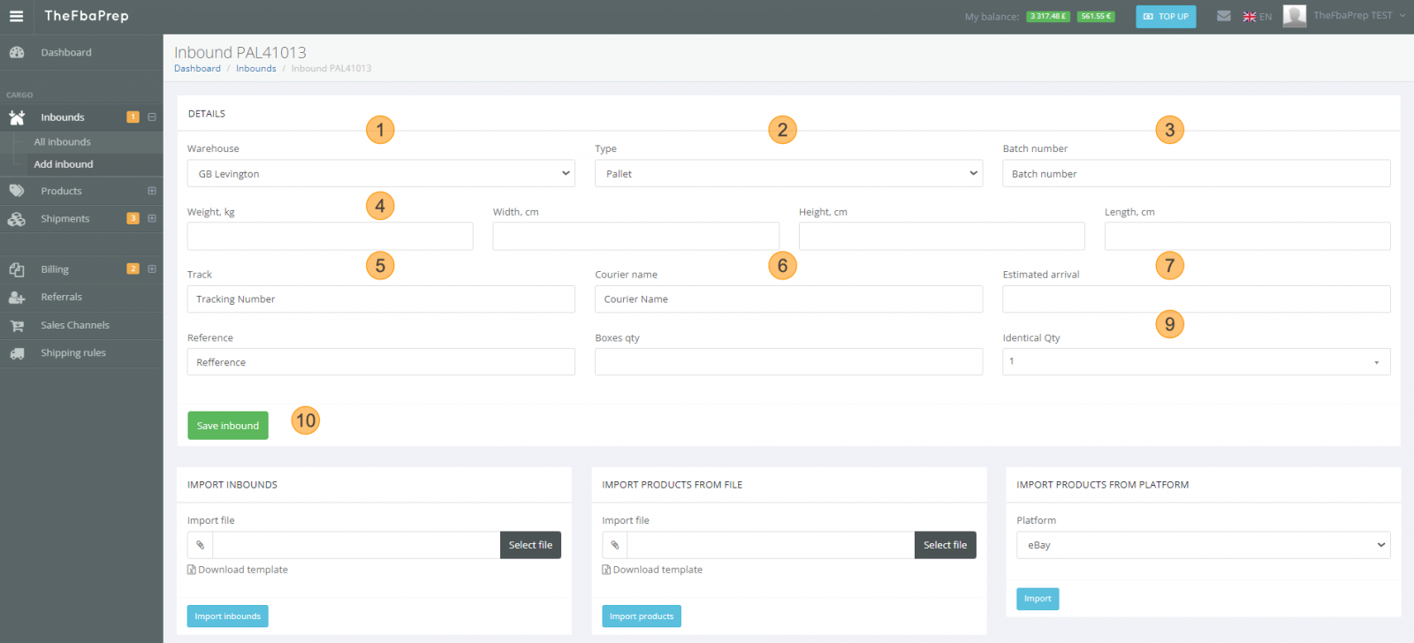Click the Reference input field
This screenshot has width=1414, height=643.
(381, 361)
